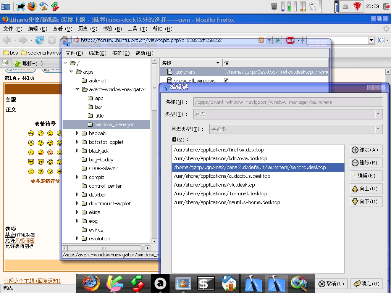Move entry down with 向下(D)
This screenshot has width=391, height=293.
point(366,201)
